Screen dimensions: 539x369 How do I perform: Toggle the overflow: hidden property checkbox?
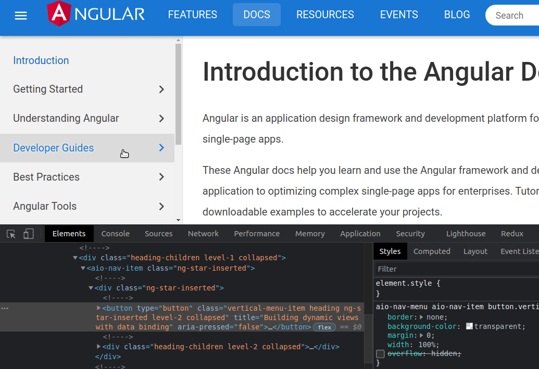coord(380,353)
